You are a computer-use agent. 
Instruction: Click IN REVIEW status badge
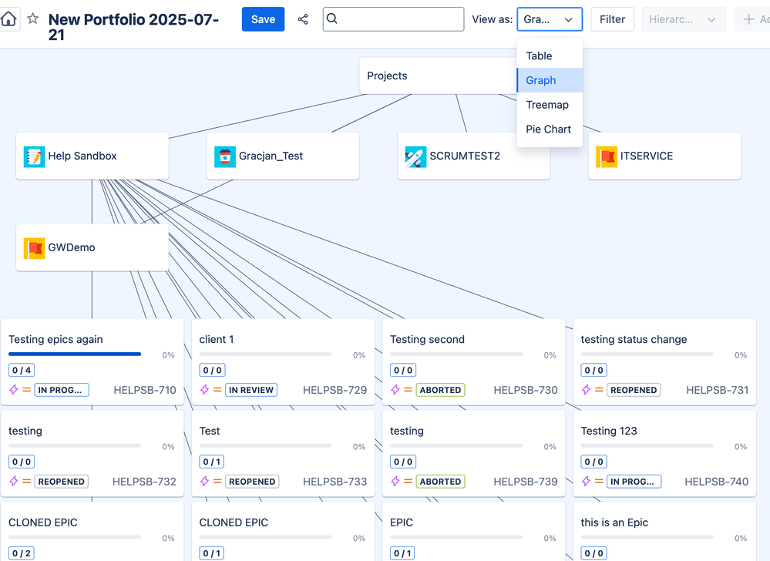coord(251,390)
